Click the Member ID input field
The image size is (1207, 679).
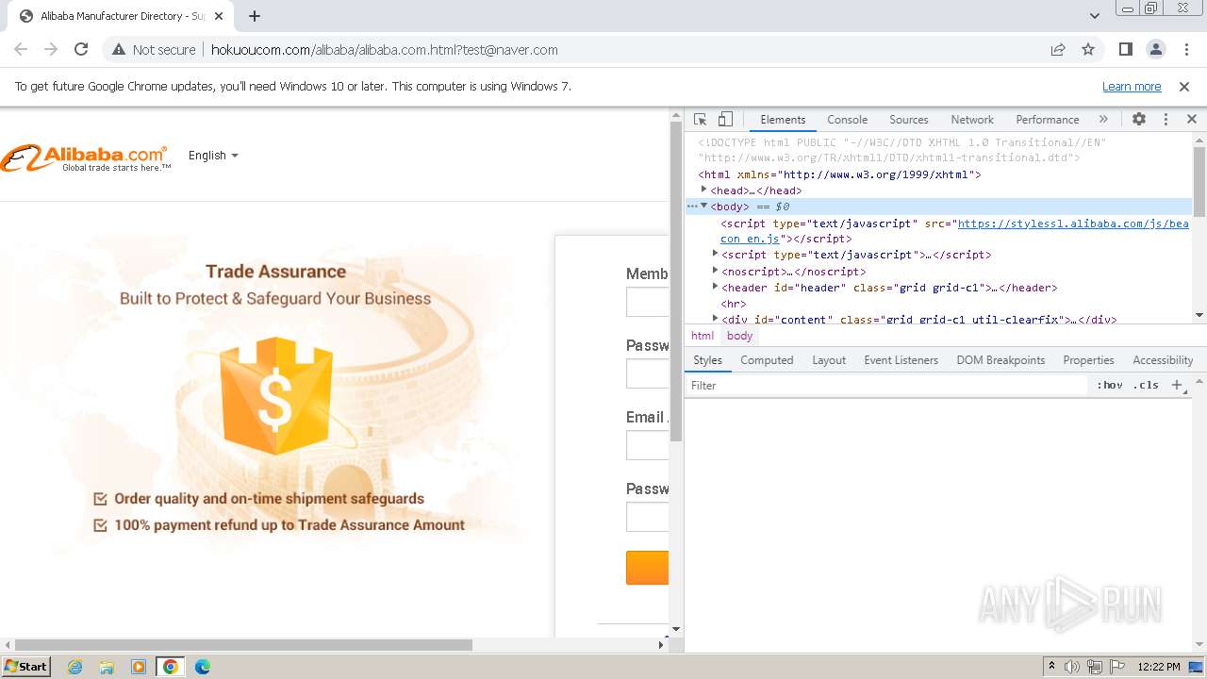click(x=648, y=302)
